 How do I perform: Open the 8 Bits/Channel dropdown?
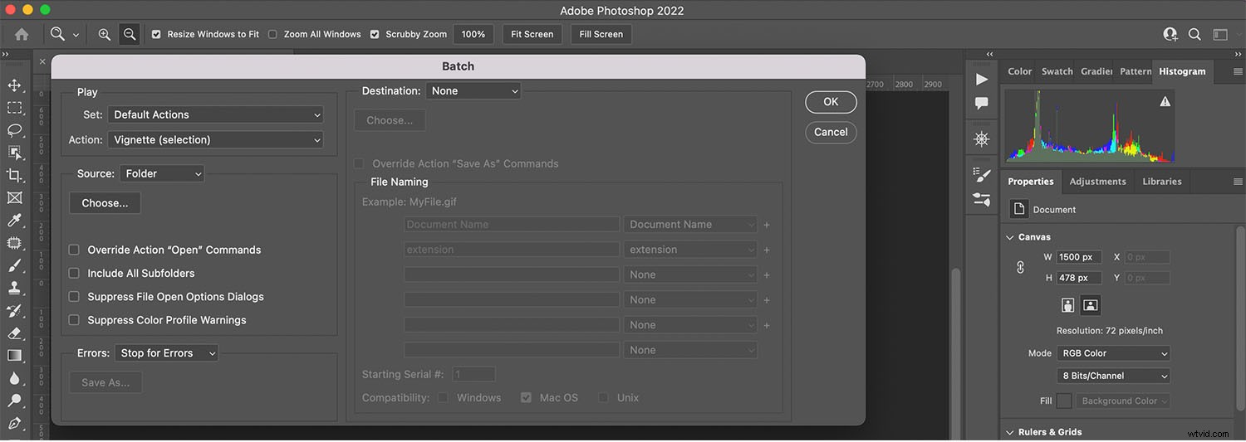point(1113,376)
